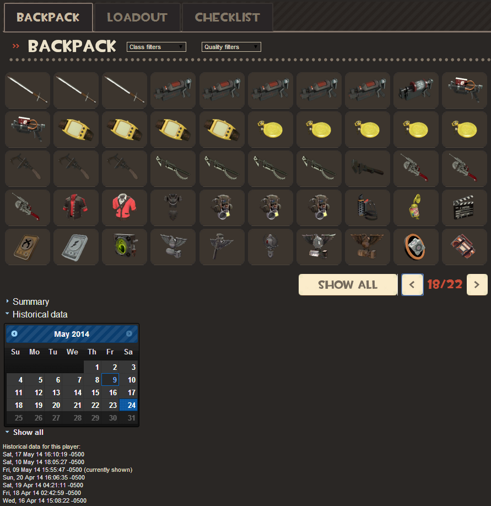The height and width of the screenshot is (506, 491).
Task: Switch to the Backpack tab
Action: tap(48, 18)
